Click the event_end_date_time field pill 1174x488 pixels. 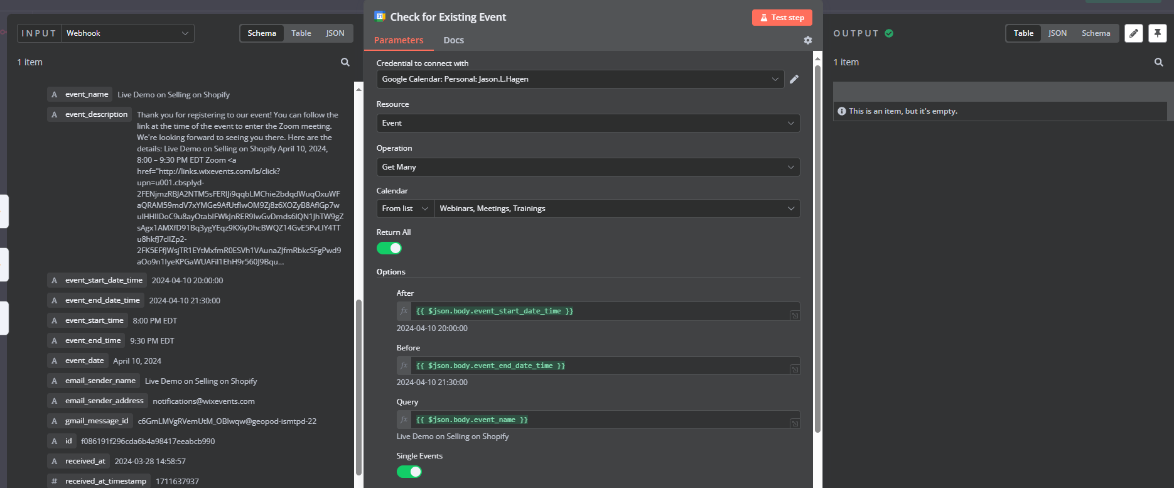click(x=95, y=300)
